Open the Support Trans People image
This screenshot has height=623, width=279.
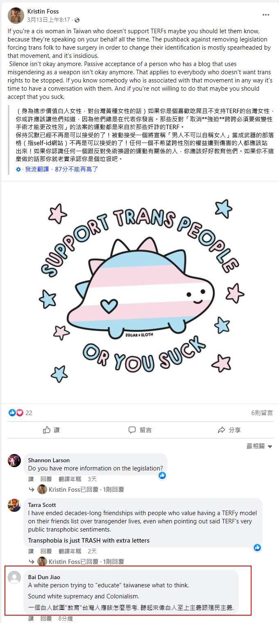(140, 292)
